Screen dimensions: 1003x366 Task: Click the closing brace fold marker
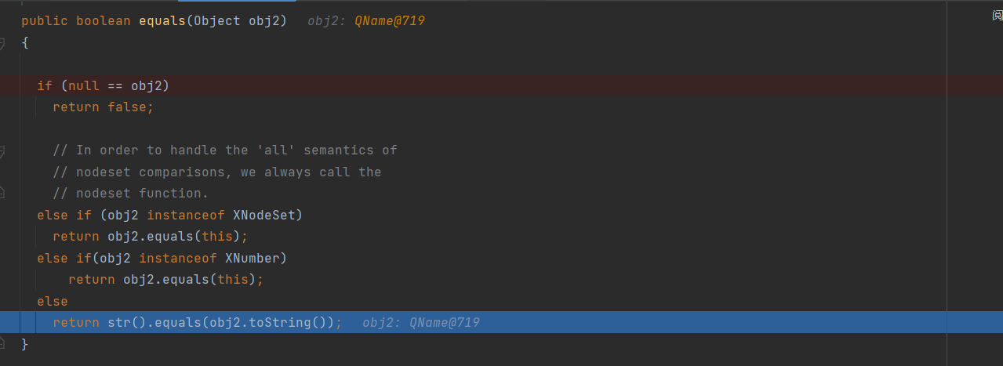pyautogui.click(x=2, y=342)
